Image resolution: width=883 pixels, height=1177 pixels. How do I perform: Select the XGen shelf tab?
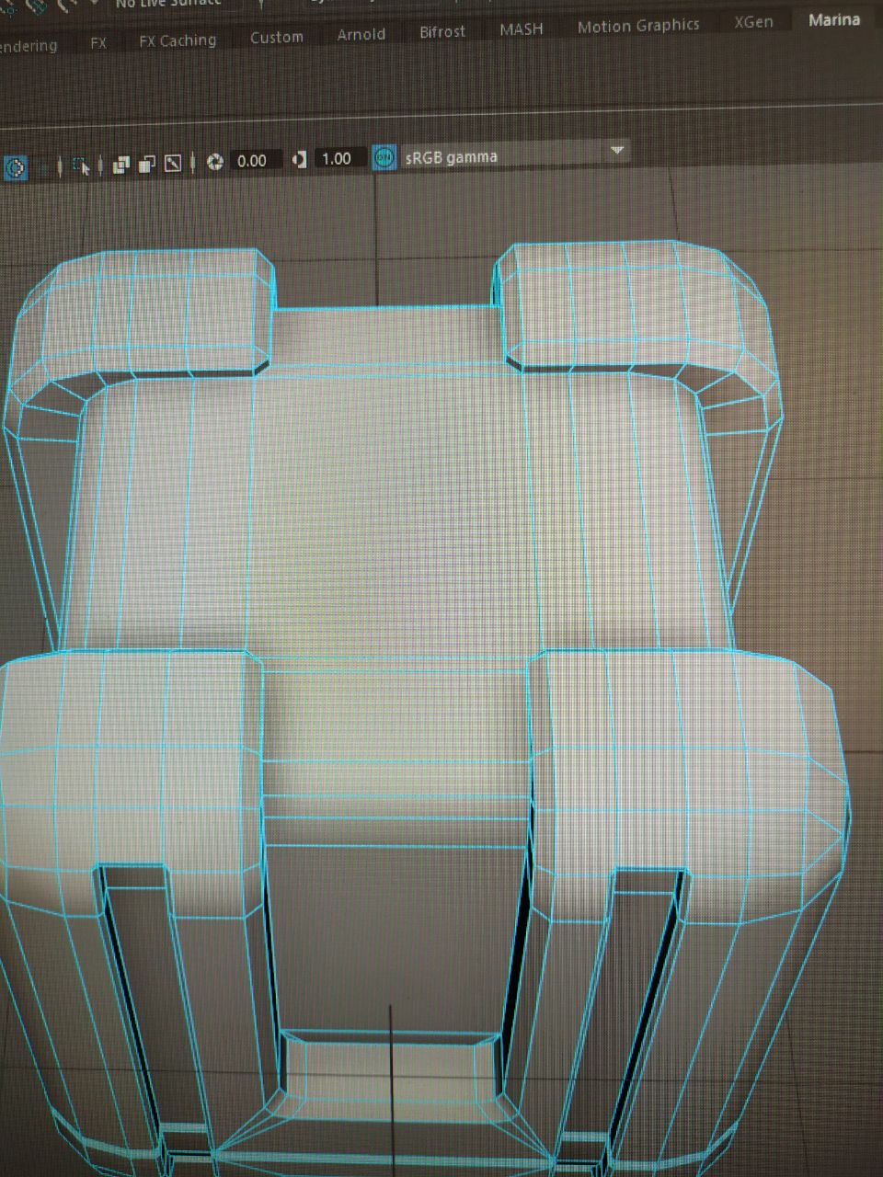coord(753,22)
